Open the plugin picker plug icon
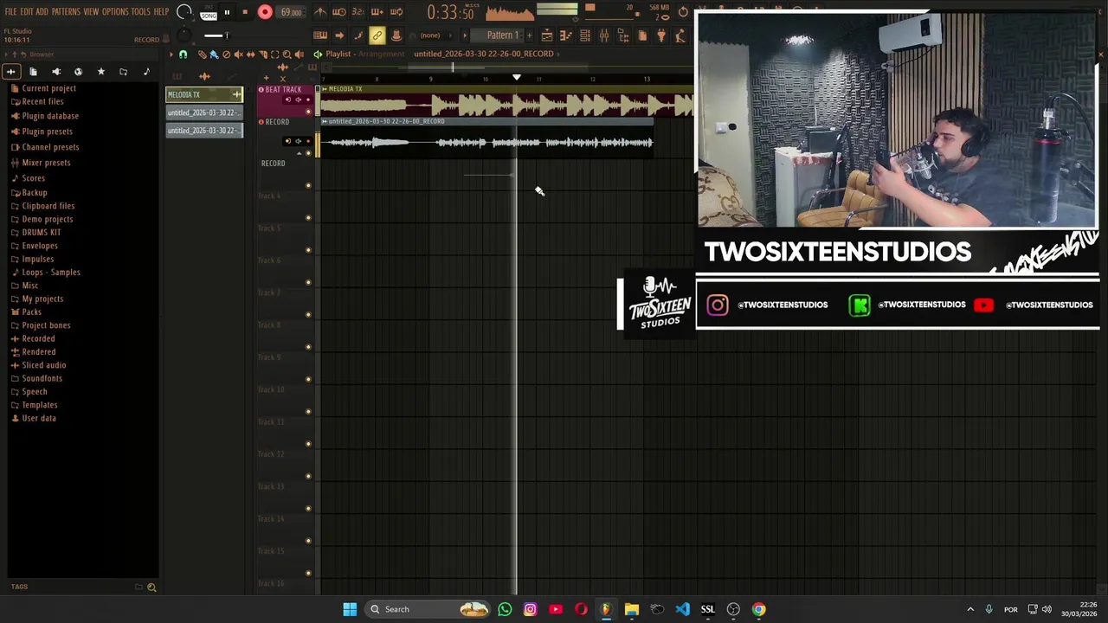The width and height of the screenshot is (1108, 623). point(661,35)
